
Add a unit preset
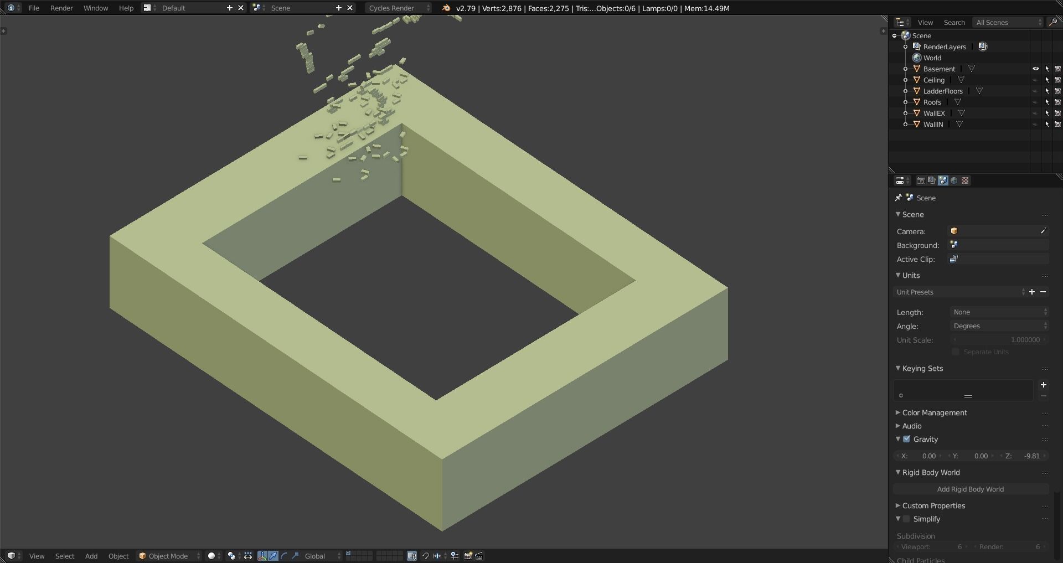[x=1032, y=292]
